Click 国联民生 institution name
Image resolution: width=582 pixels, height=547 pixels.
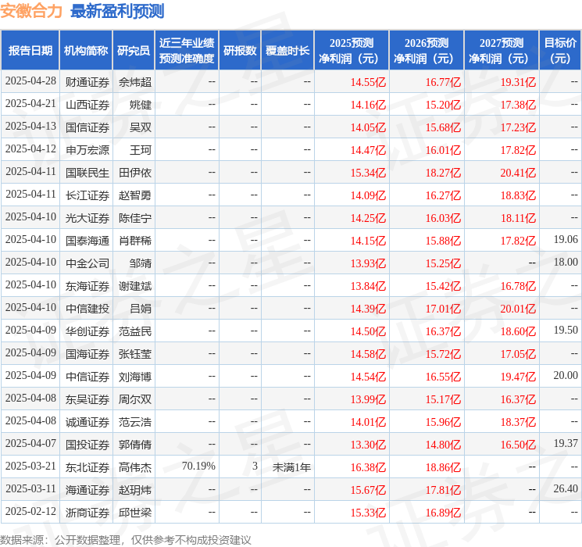[x=87, y=173]
